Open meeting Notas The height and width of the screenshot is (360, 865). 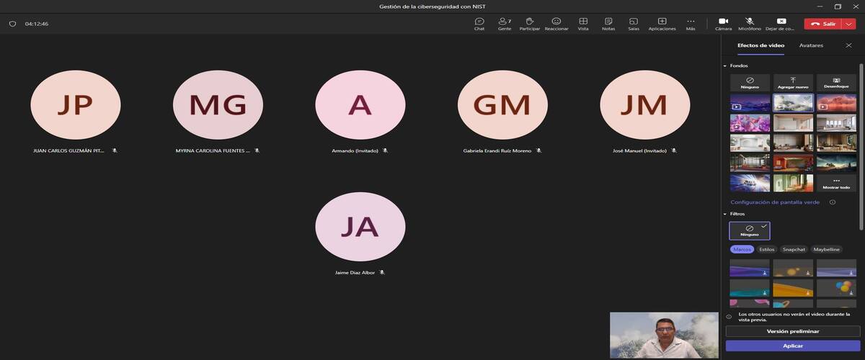point(608,24)
